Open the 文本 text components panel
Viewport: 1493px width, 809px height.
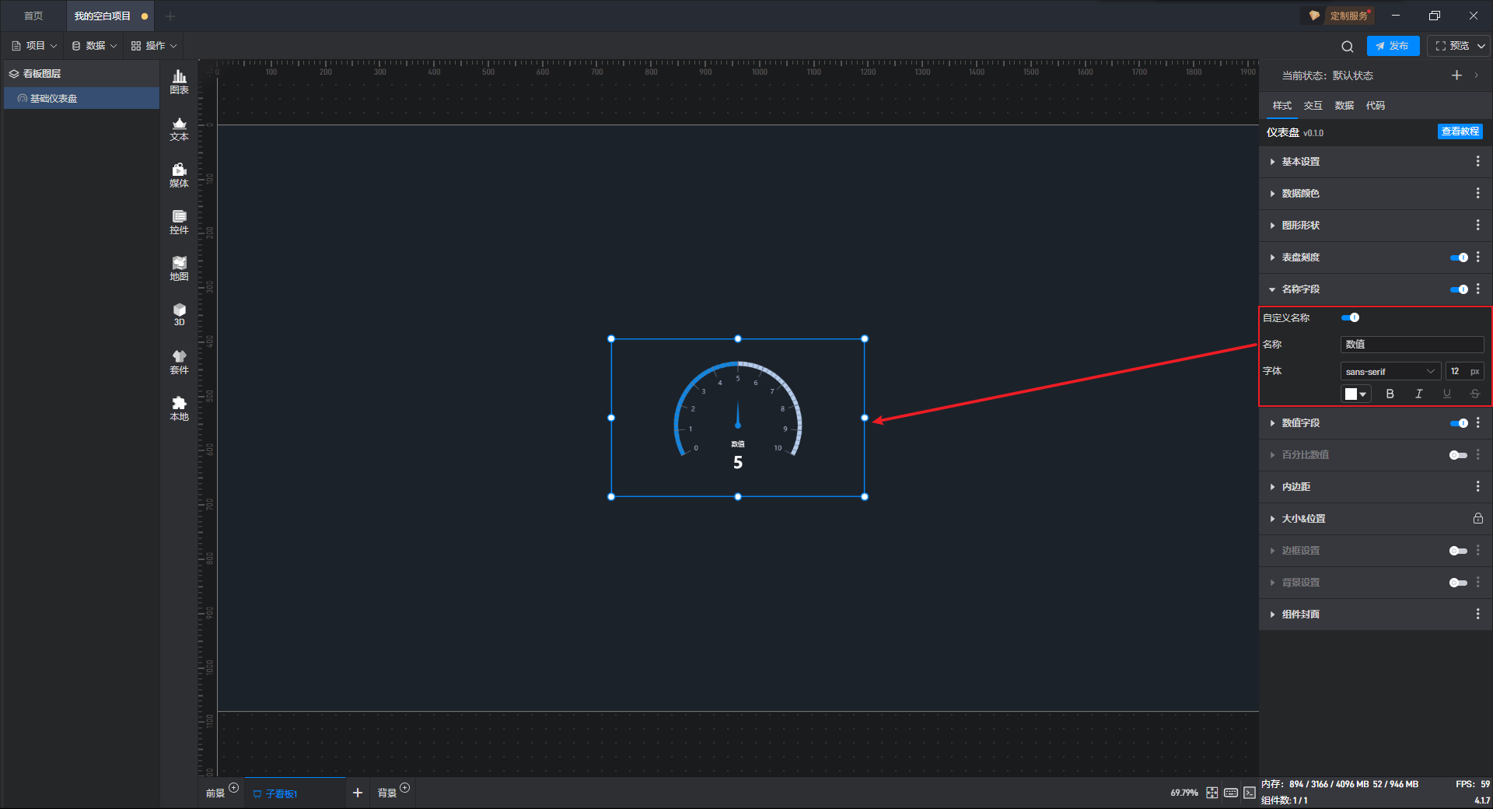tap(179, 128)
